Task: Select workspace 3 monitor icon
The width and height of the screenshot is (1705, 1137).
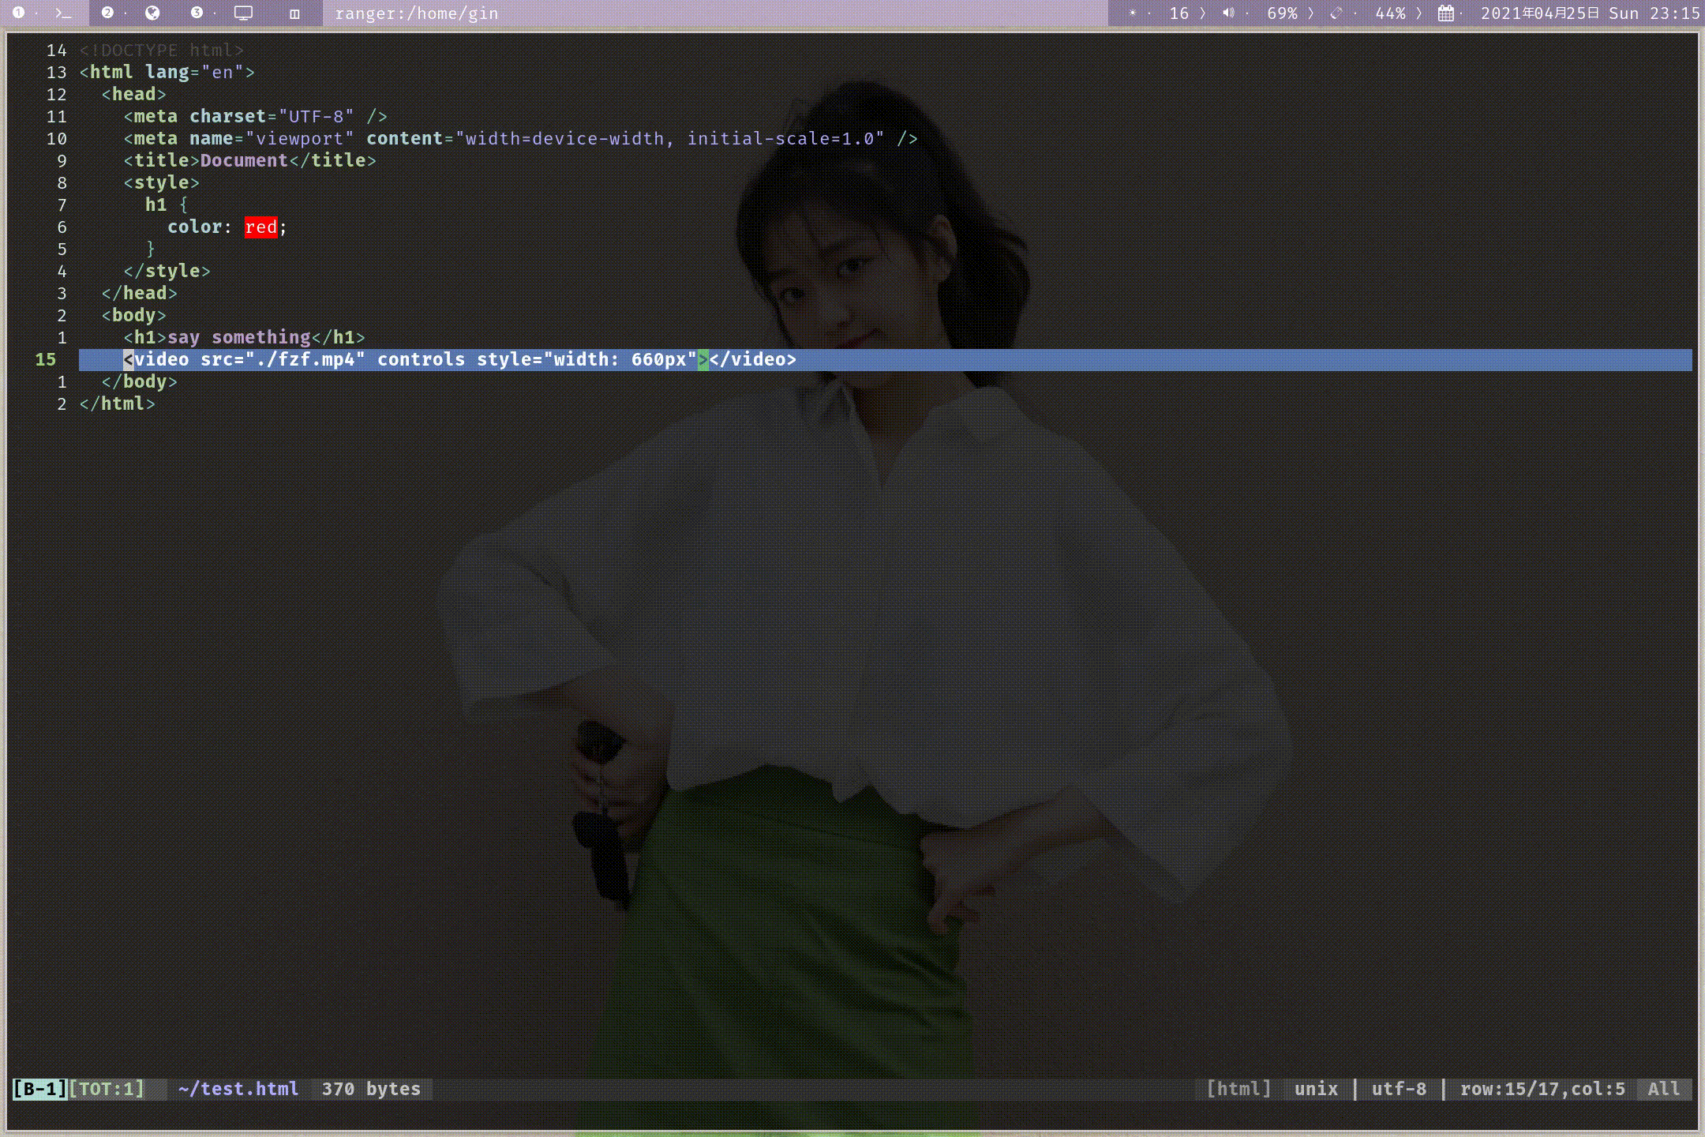Action: (243, 13)
